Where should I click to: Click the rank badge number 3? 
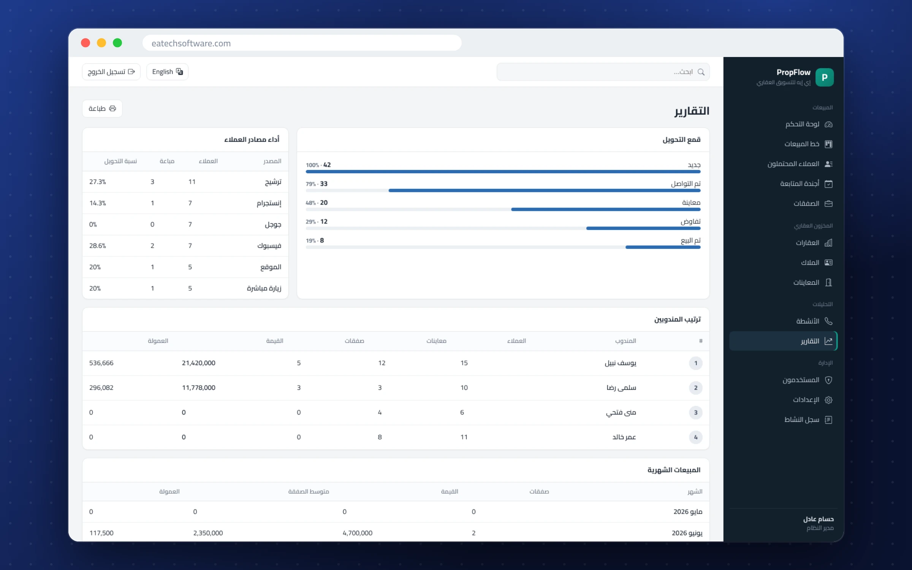tap(695, 413)
